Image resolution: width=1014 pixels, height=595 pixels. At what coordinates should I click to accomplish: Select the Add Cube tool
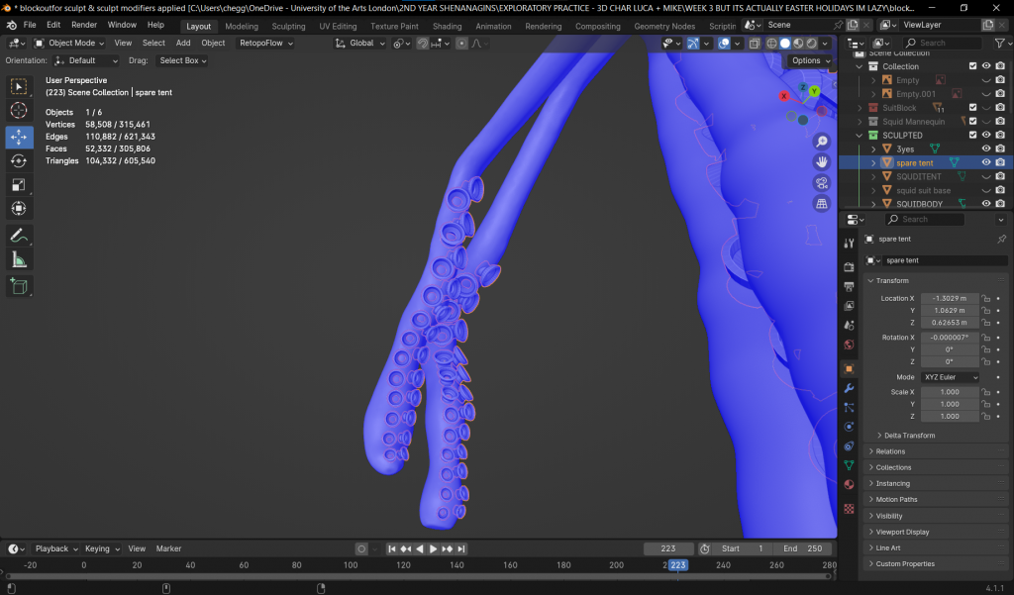19,286
